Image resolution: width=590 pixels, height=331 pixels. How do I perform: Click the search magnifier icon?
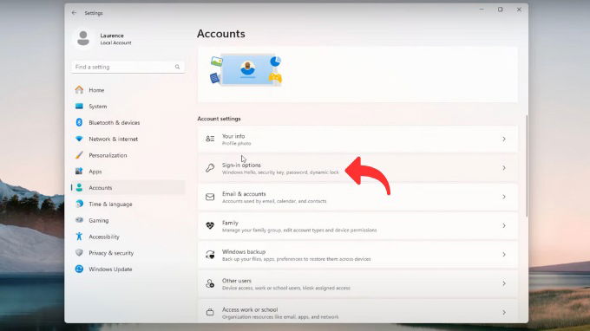[x=177, y=67]
